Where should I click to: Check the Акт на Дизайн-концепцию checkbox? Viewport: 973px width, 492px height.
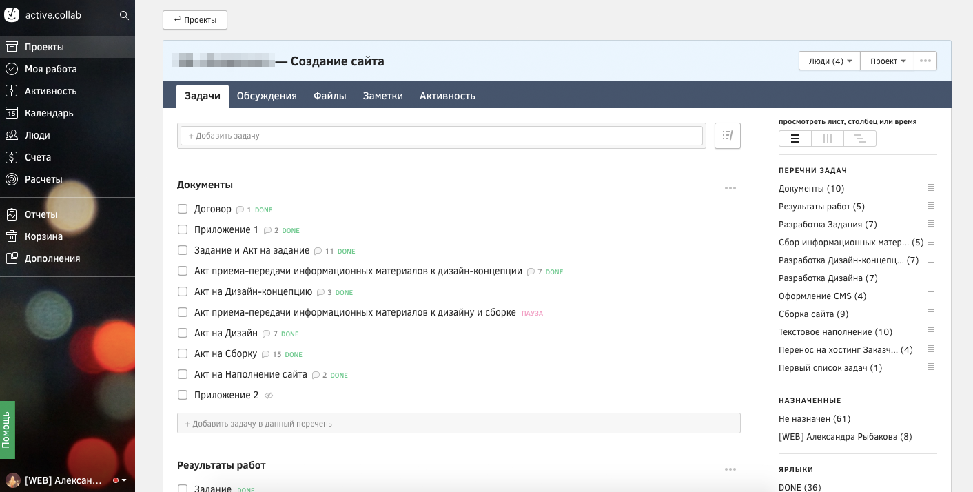[x=183, y=291]
